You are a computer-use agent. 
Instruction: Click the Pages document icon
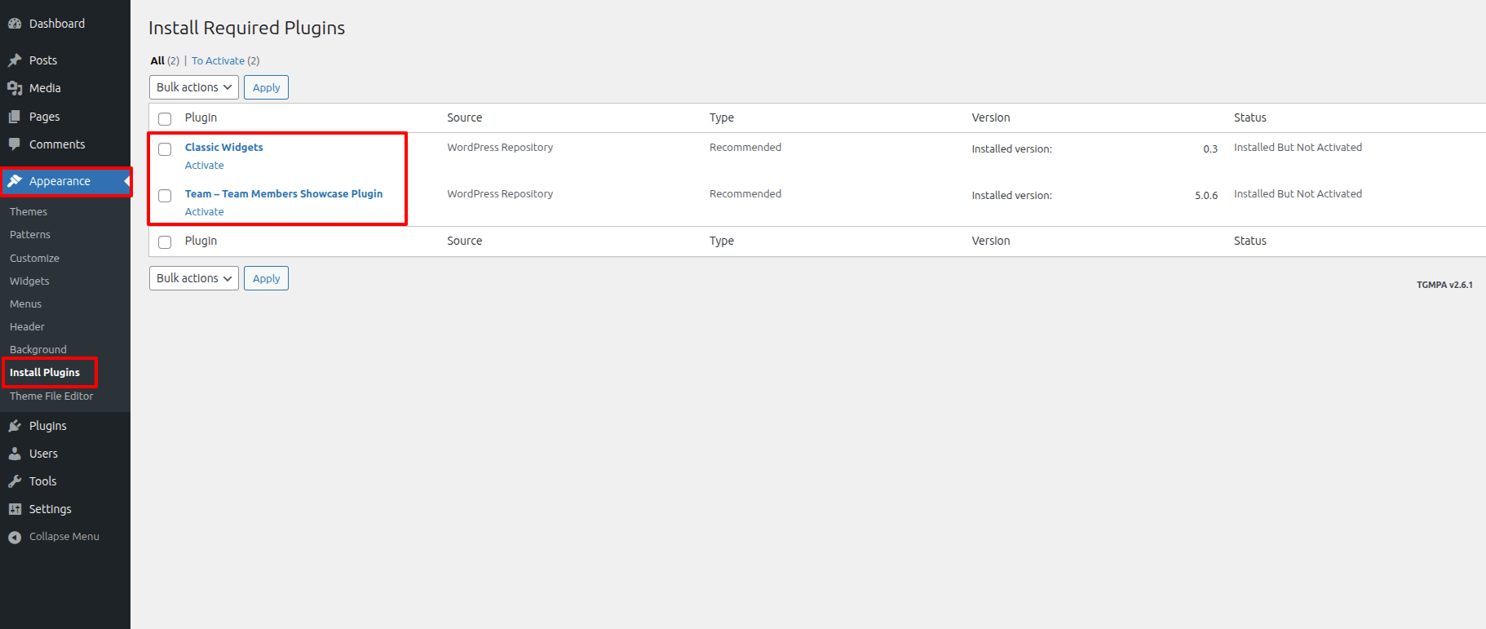(15, 117)
